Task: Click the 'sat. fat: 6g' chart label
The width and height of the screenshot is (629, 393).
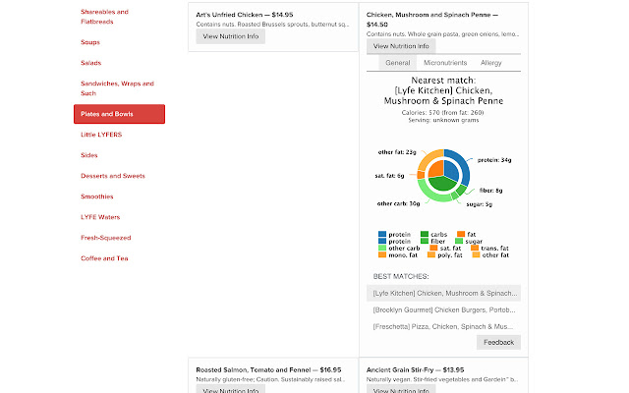Action: point(389,176)
